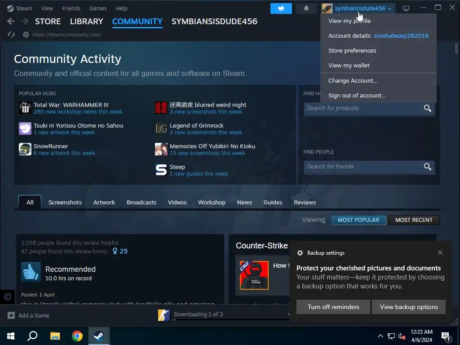Click the Counter-Strike download icon
Viewport: 460px width, 345px height.
tap(164, 315)
